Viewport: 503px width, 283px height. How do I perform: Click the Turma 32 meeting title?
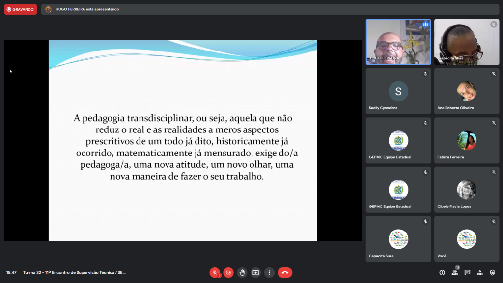tap(74, 272)
